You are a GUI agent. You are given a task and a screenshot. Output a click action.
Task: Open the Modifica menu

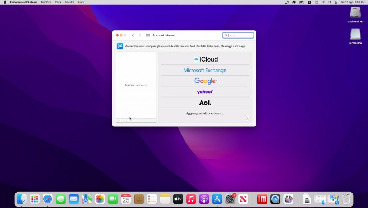point(46,2)
